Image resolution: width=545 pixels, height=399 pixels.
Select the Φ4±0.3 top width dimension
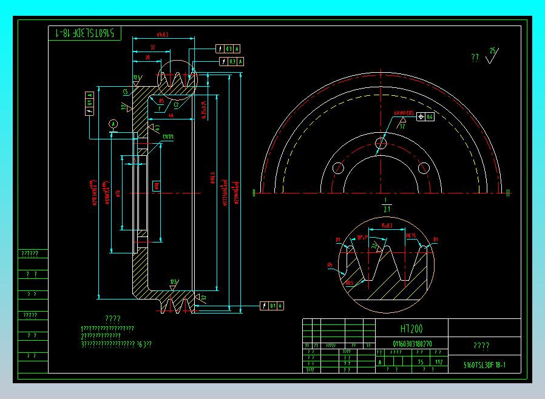tap(162, 35)
